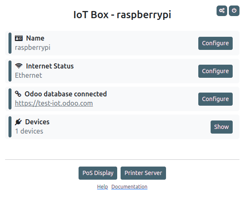The height and width of the screenshot is (197, 245).
Task: Click the 'Devices' label
Action: click(x=37, y=122)
